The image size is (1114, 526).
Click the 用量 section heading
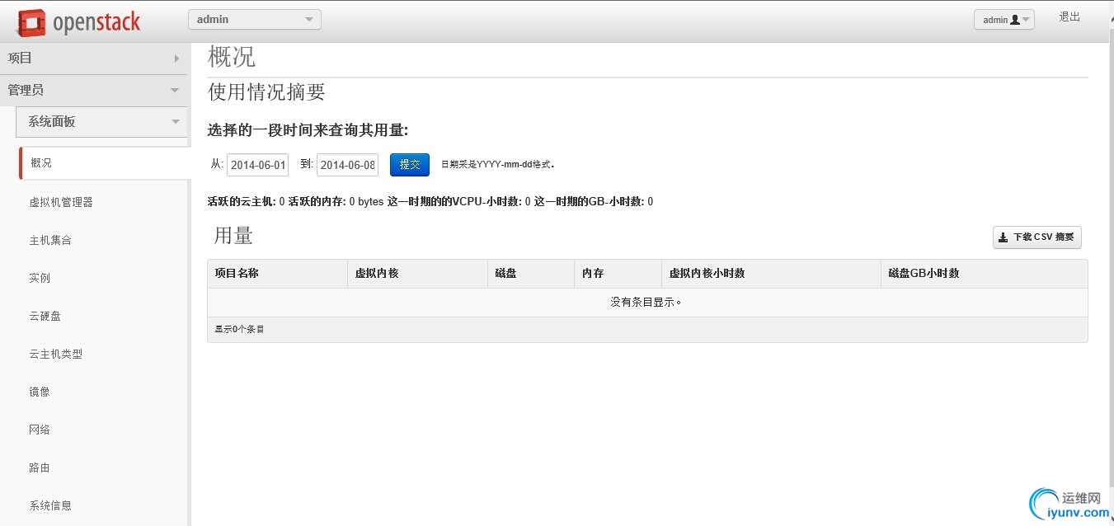(233, 236)
